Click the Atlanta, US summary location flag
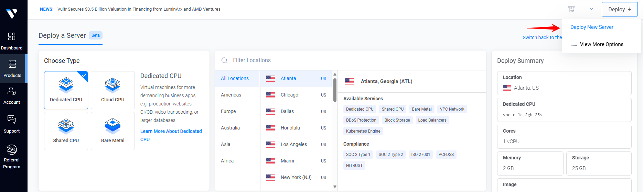 click(507, 88)
